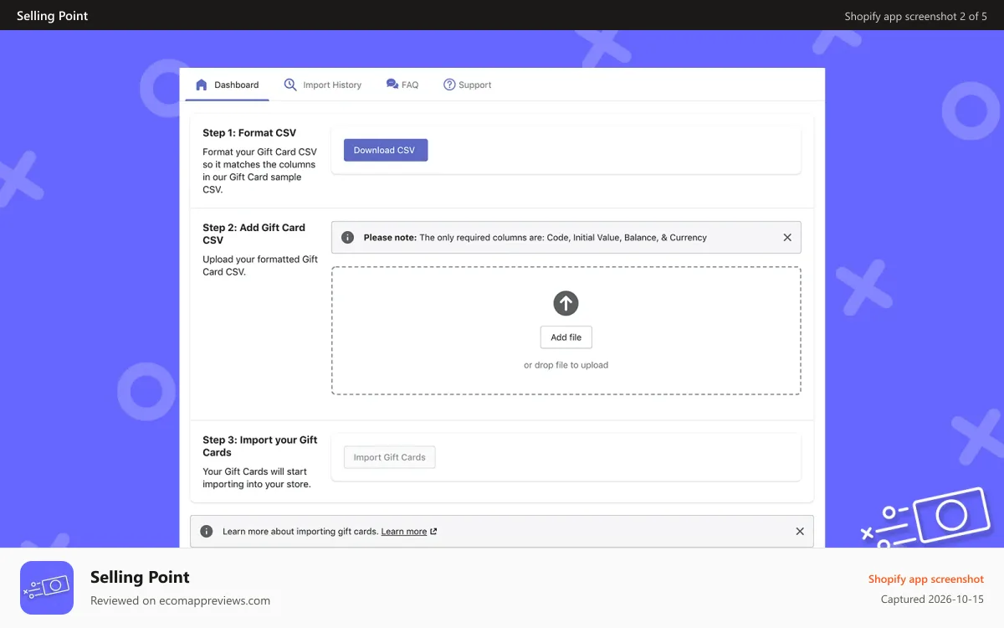Click the 'Captured 2026-10-15' text
The width and height of the screenshot is (1004, 628).
932,600
